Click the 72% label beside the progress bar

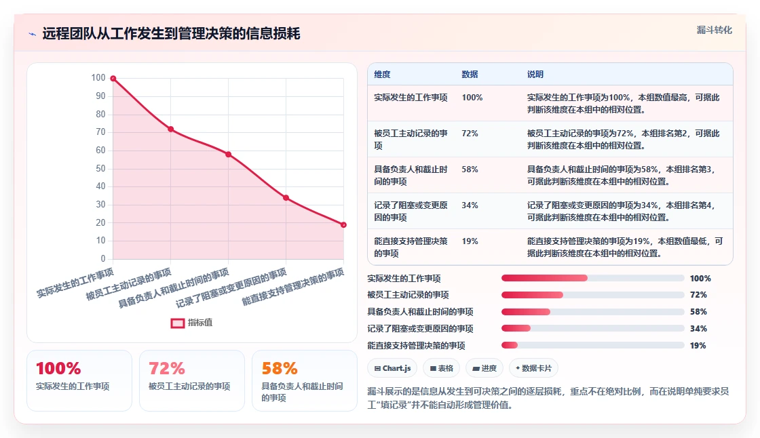[698, 294]
